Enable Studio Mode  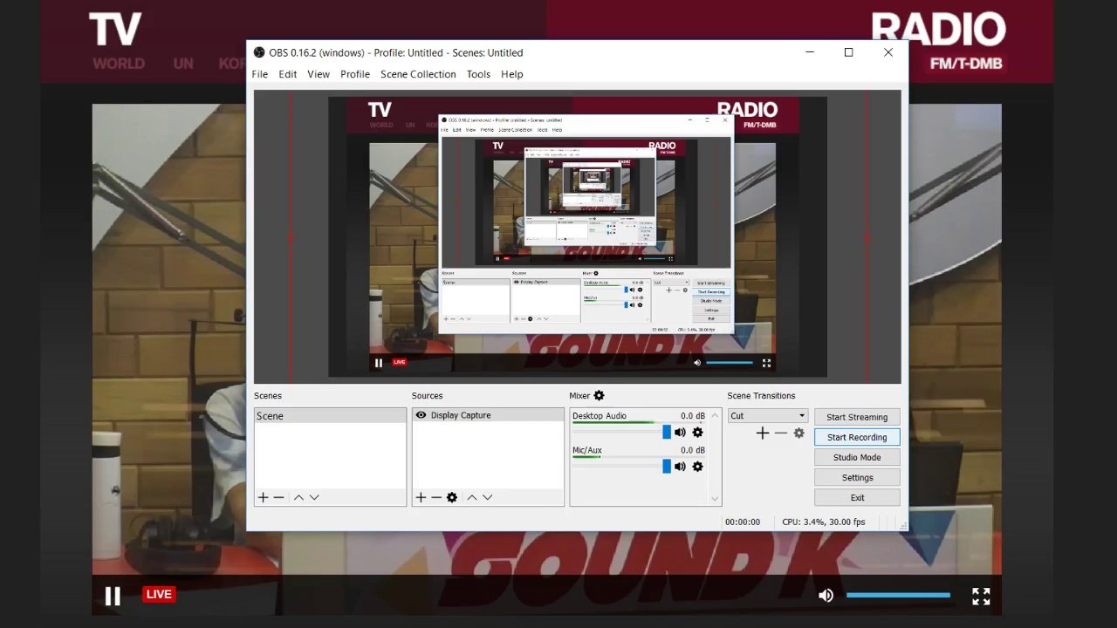pos(857,457)
